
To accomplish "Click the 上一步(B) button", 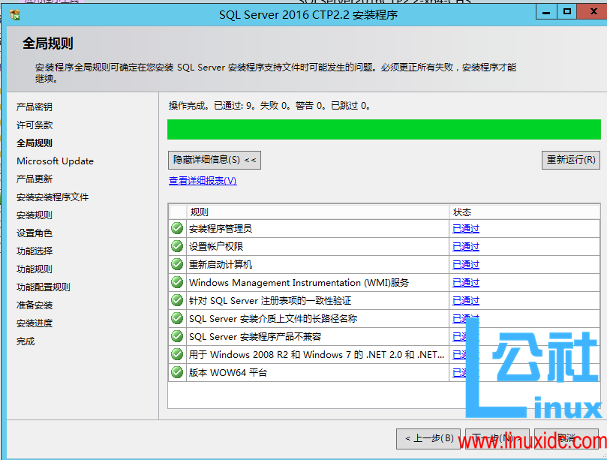I will click(428, 438).
